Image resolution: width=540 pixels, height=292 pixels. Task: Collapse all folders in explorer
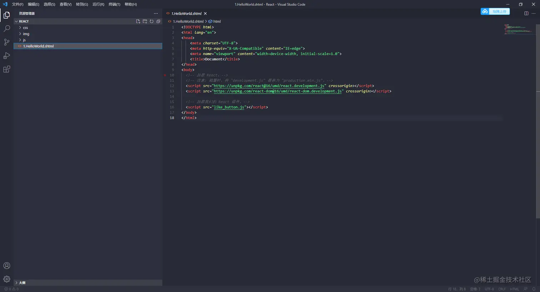point(158,21)
